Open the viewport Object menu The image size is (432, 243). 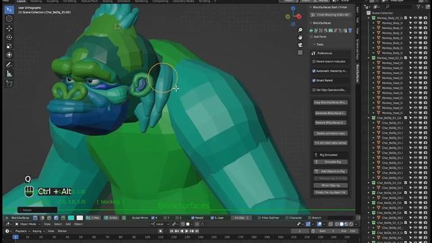point(78,224)
